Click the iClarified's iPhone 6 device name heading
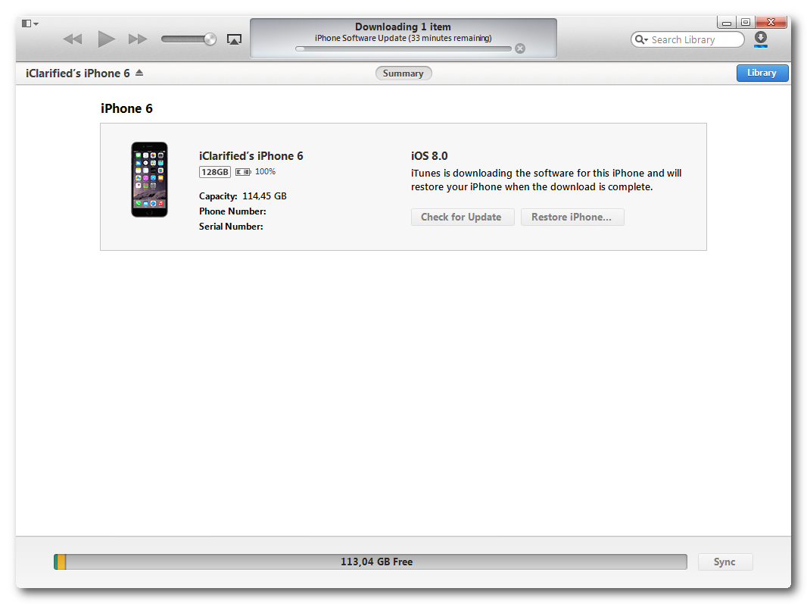This screenshot has height=604, width=807. pyautogui.click(x=251, y=155)
